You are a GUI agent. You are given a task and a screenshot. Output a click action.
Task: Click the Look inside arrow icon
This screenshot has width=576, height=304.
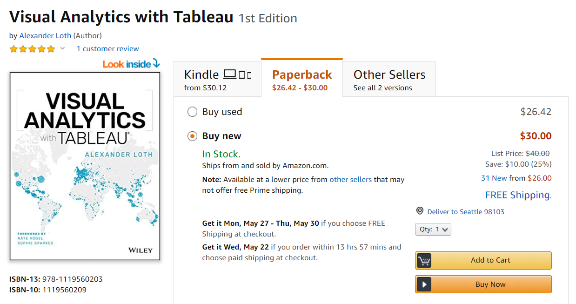pos(156,63)
